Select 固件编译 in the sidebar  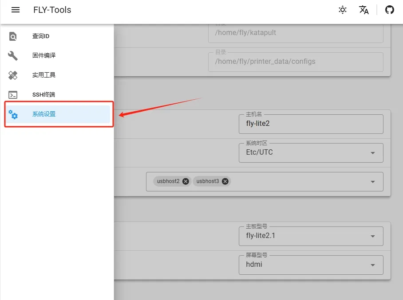[x=44, y=56]
